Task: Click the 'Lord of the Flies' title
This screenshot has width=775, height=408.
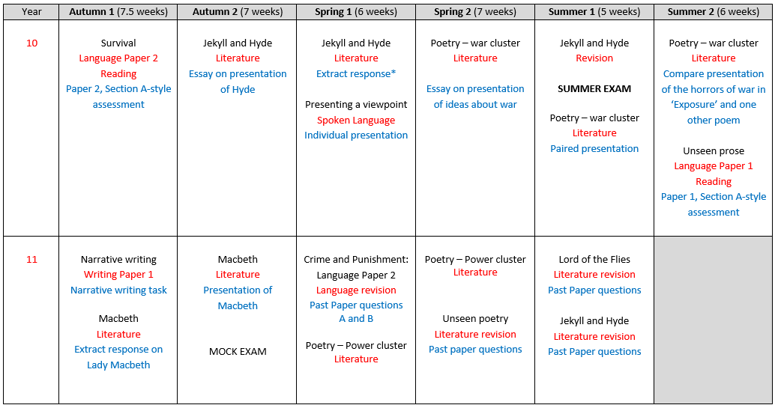Action: [x=594, y=259]
